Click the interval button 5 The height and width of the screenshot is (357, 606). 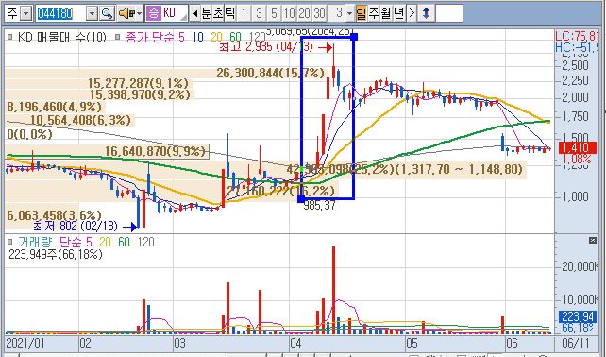tap(274, 13)
